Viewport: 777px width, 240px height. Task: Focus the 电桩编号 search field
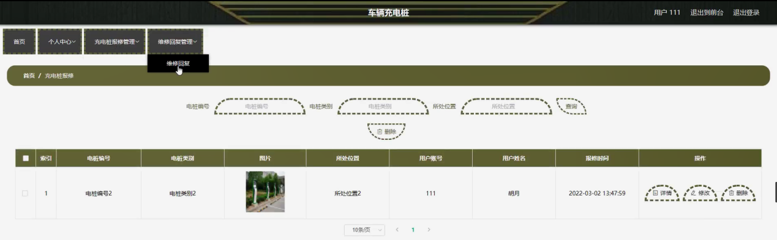260,106
